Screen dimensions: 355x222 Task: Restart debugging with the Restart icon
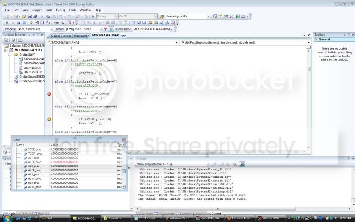(x=24, y=23)
